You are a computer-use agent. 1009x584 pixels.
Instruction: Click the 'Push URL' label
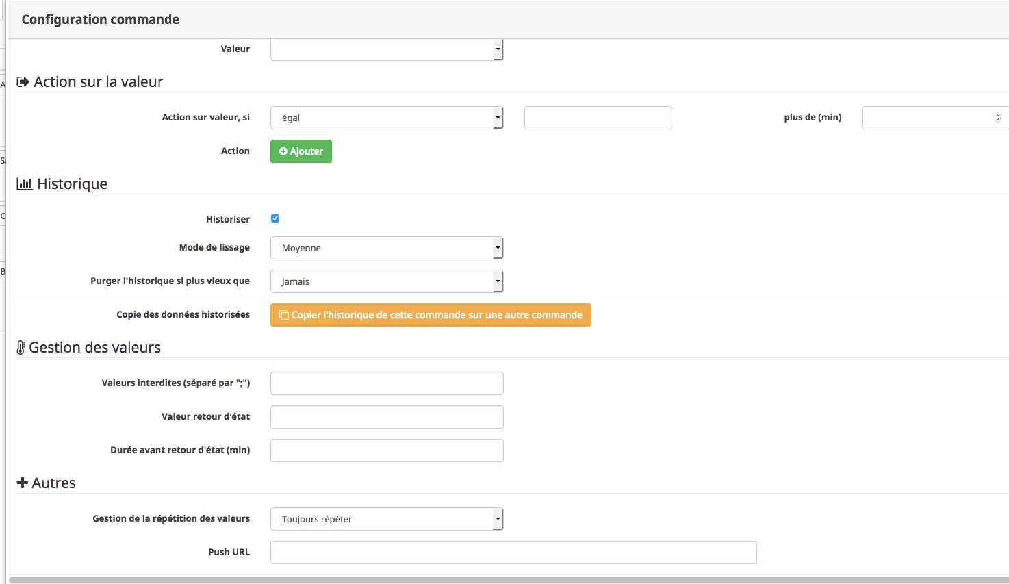(229, 552)
